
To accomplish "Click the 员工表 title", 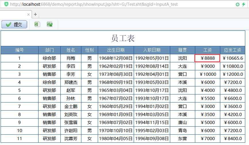I will coord(123,38).
